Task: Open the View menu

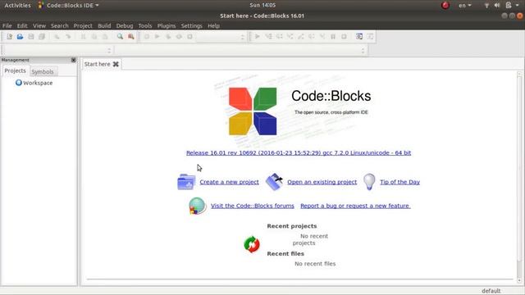Action: (39, 25)
